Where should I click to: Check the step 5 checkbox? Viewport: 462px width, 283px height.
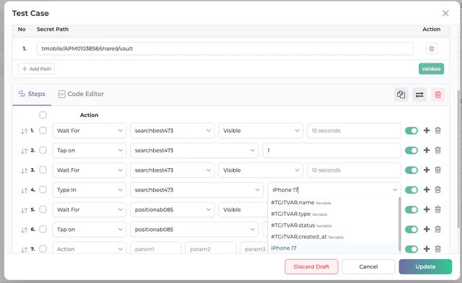tap(43, 209)
